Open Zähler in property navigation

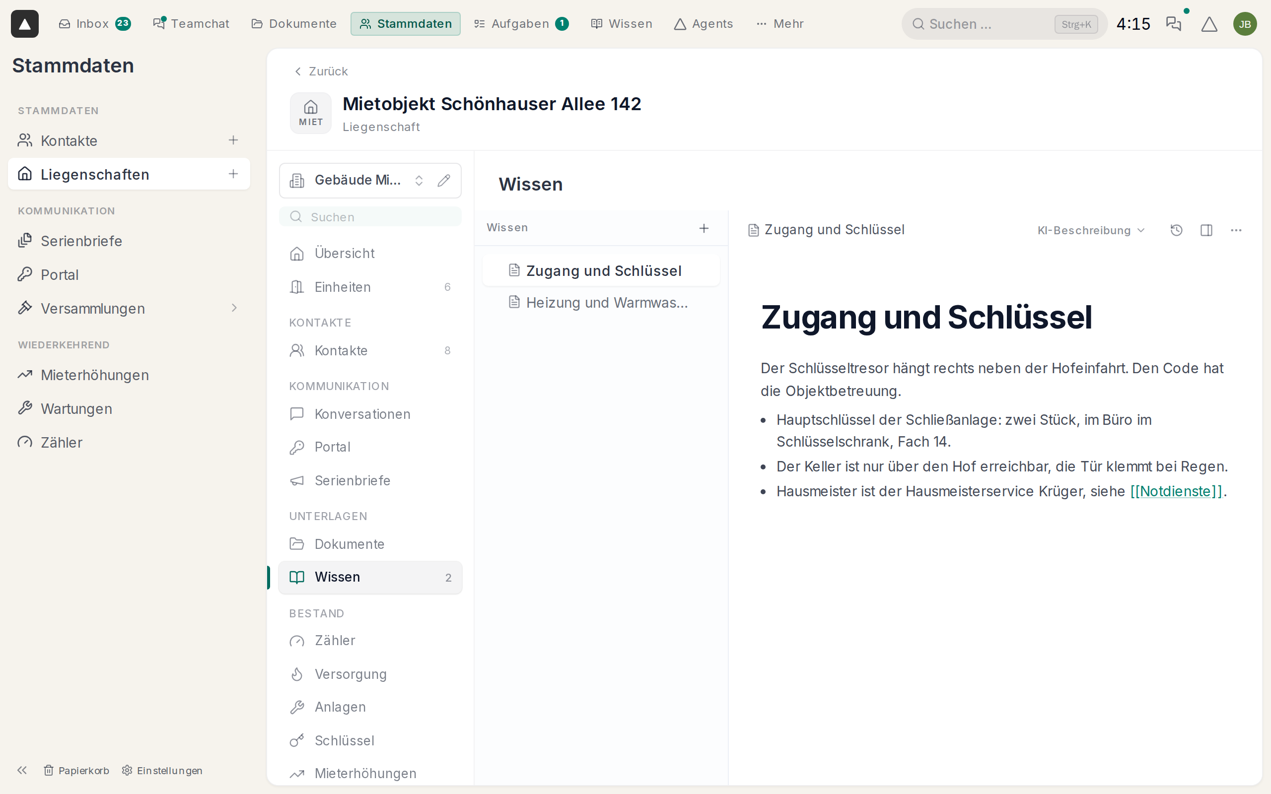[370, 641]
